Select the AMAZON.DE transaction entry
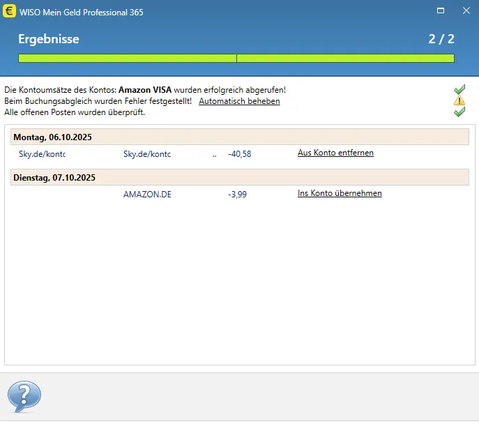This screenshot has height=424, width=479. tap(147, 195)
